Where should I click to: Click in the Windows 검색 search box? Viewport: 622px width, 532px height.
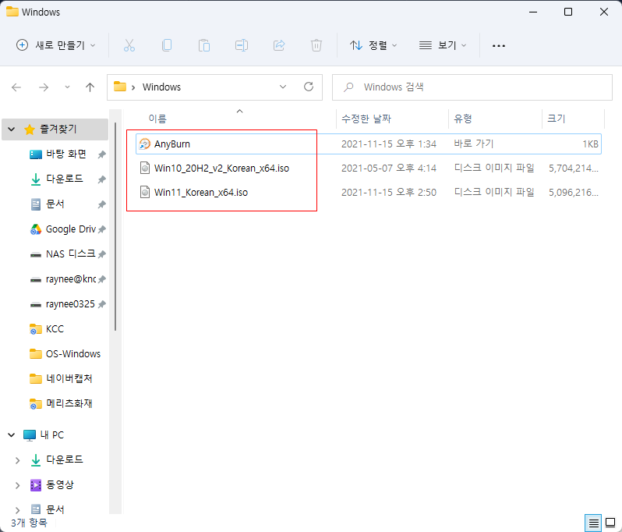click(x=472, y=87)
